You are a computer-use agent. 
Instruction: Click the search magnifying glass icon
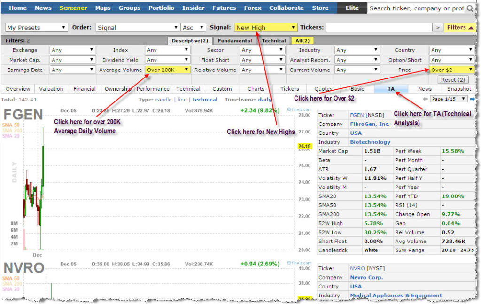tap(471, 8)
